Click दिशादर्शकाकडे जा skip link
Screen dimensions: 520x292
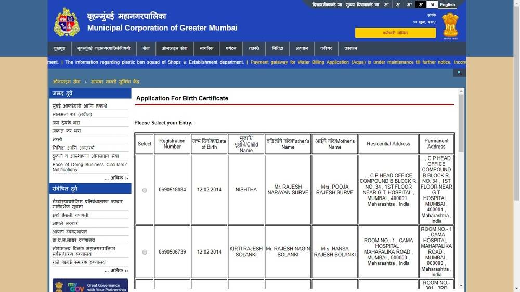(327, 5)
